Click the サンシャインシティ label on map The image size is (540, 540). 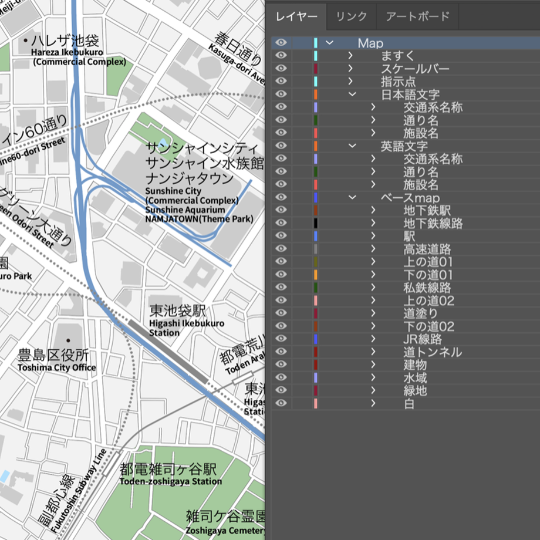[201, 148]
